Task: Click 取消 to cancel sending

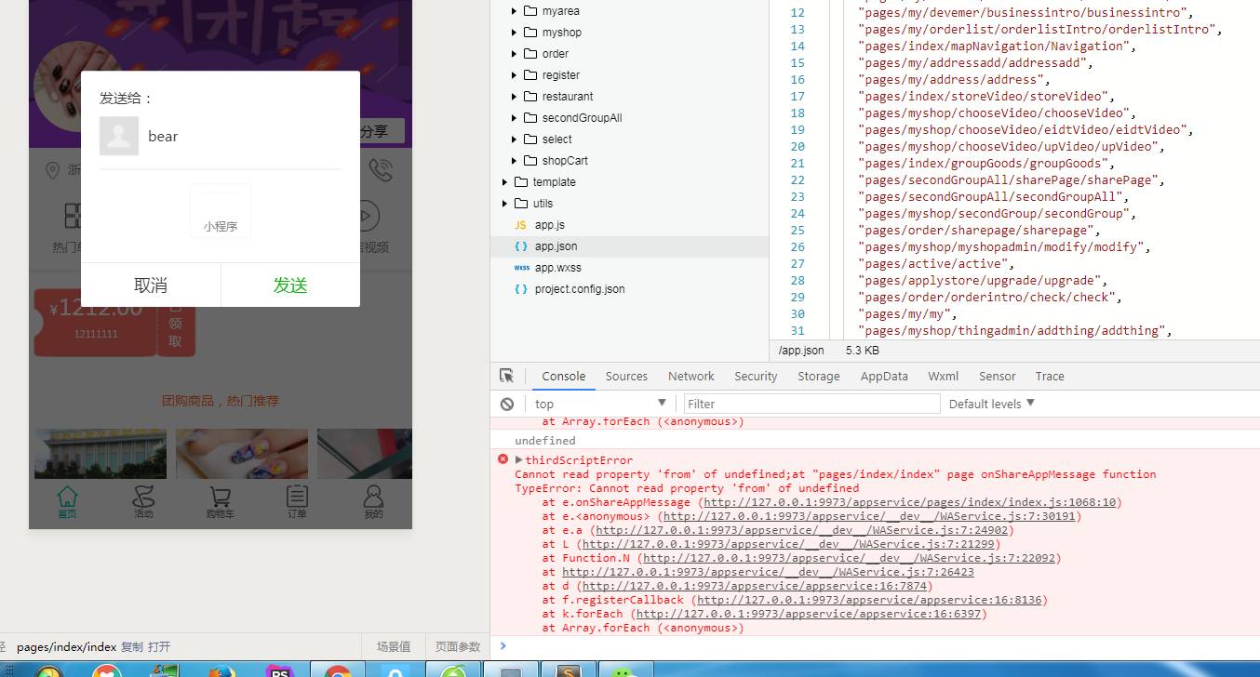Action: point(151,285)
